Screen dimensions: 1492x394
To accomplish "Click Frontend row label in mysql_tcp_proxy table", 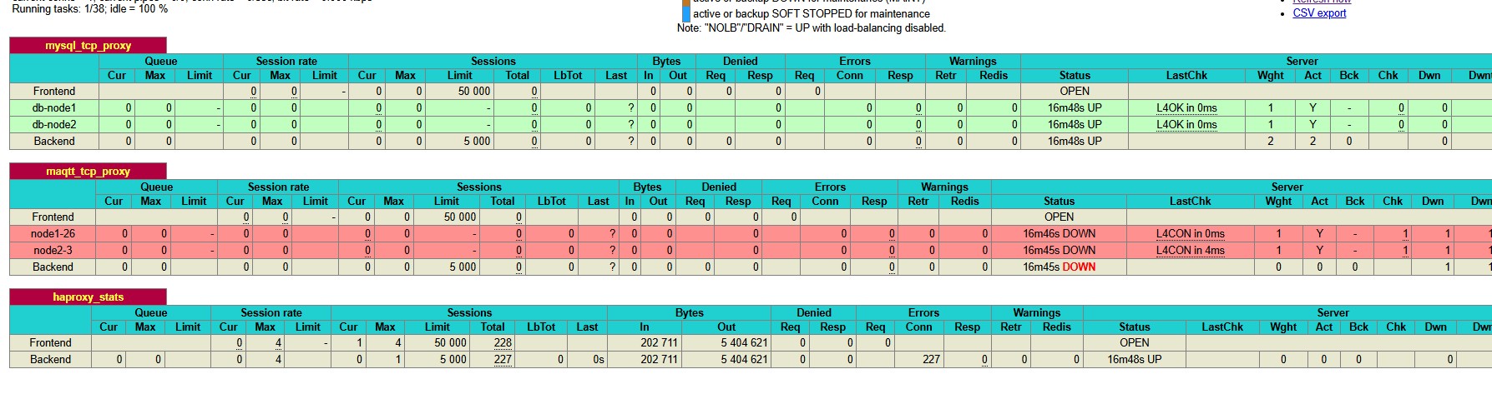I will pyautogui.click(x=54, y=92).
